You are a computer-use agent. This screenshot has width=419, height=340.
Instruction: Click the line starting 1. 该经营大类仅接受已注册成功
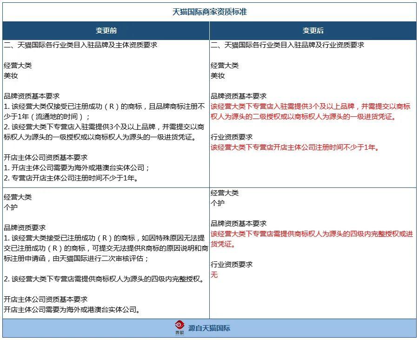(104, 107)
